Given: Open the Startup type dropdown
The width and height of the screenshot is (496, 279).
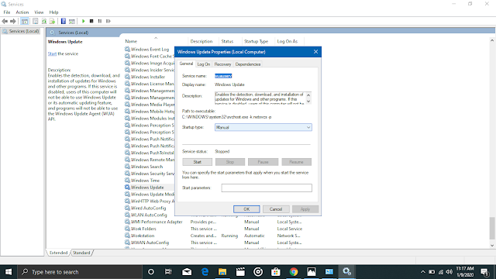Looking at the screenshot, I should (x=263, y=127).
